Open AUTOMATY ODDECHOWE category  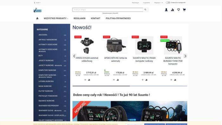(48, 45)
